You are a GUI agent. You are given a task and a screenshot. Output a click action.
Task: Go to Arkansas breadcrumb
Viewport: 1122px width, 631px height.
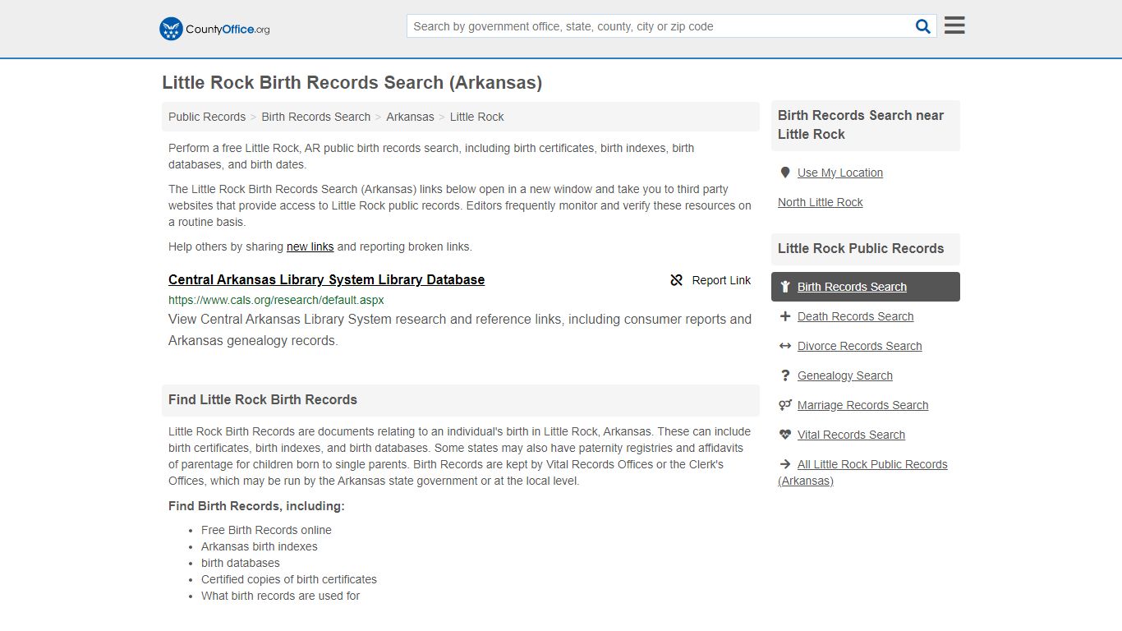point(410,117)
